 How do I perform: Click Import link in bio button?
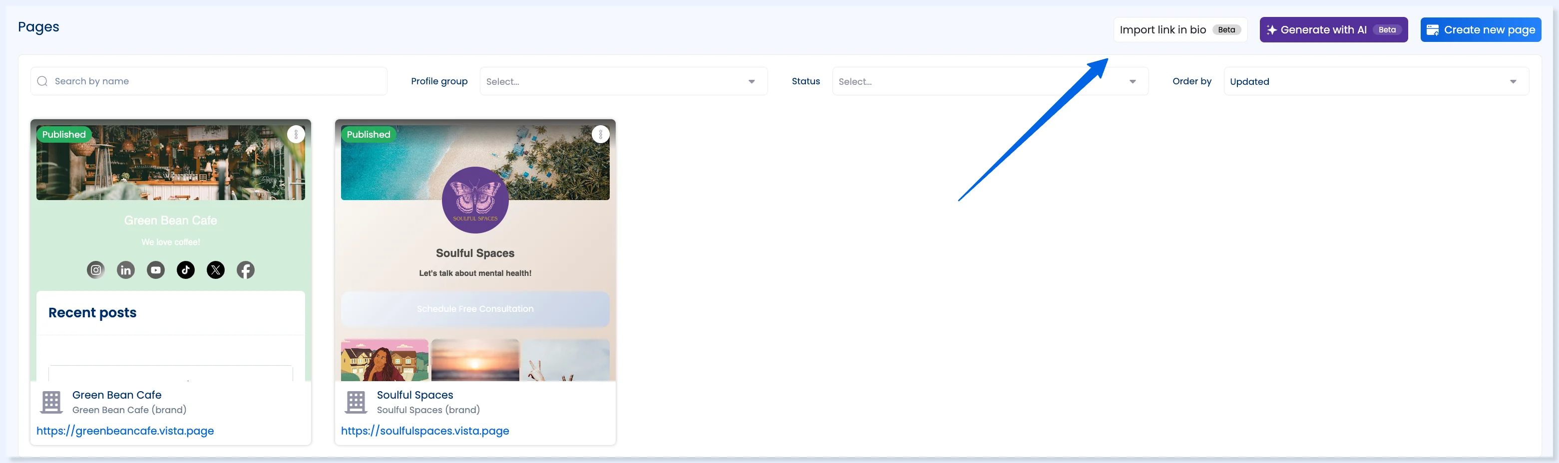click(x=1180, y=29)
